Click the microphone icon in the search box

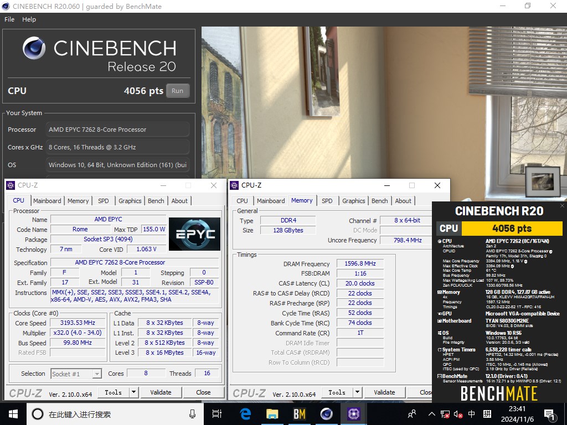click(192, 414)
